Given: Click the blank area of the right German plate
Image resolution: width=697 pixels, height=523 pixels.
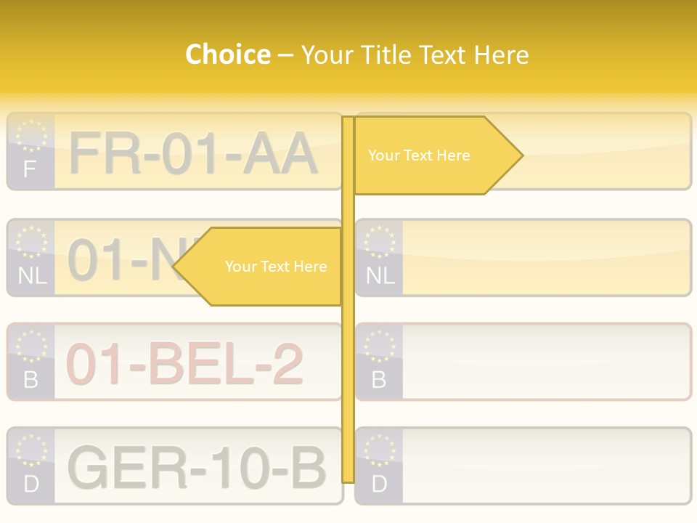Looking at the screenshot, I should tap(545, 466).
